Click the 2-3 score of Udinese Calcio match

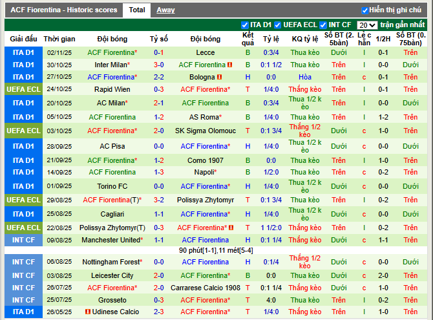pyautogui.click(x=159, y=312)
